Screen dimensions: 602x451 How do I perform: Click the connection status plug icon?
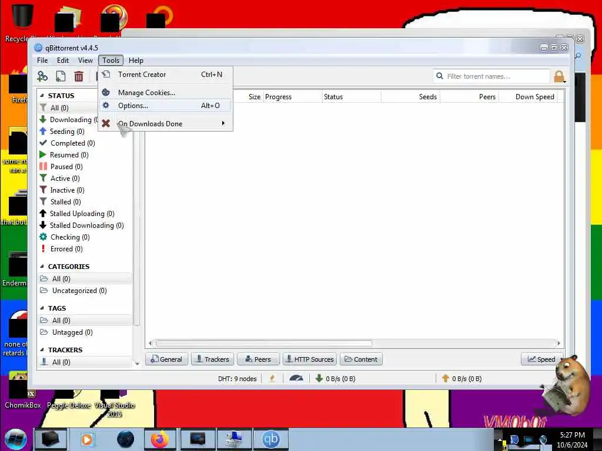272,379
